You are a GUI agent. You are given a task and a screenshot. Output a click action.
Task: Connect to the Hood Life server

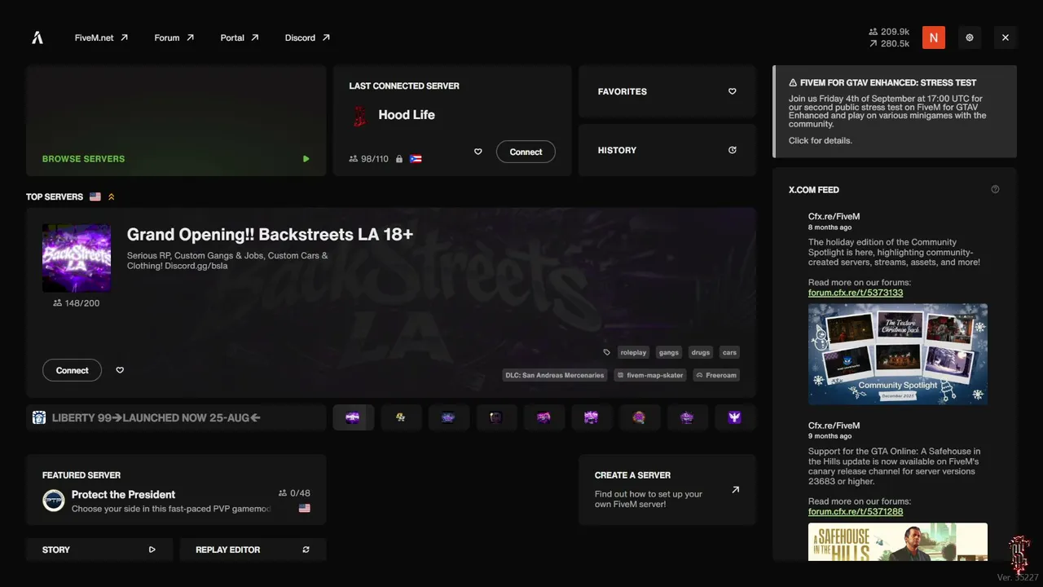point(526,152)
